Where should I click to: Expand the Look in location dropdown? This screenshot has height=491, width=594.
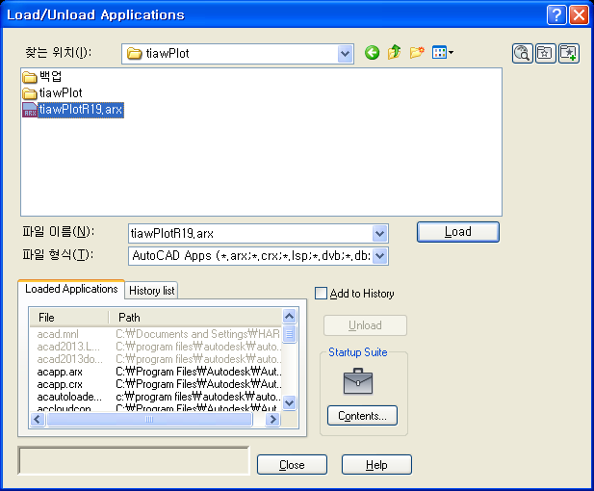pyautogui.click(x=345, y=54)
